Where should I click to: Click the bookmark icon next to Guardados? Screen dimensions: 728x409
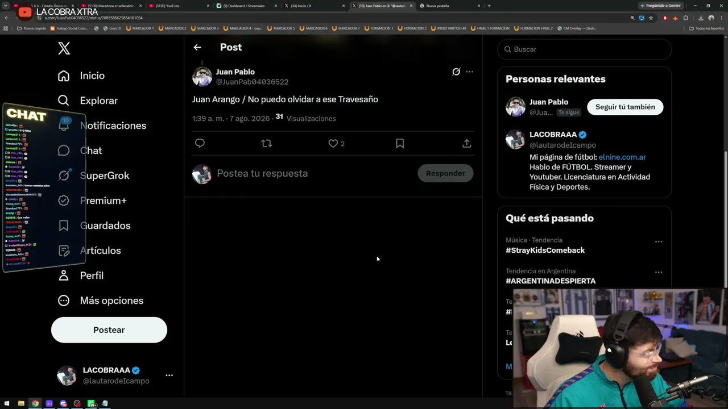(x=64, y=226)
